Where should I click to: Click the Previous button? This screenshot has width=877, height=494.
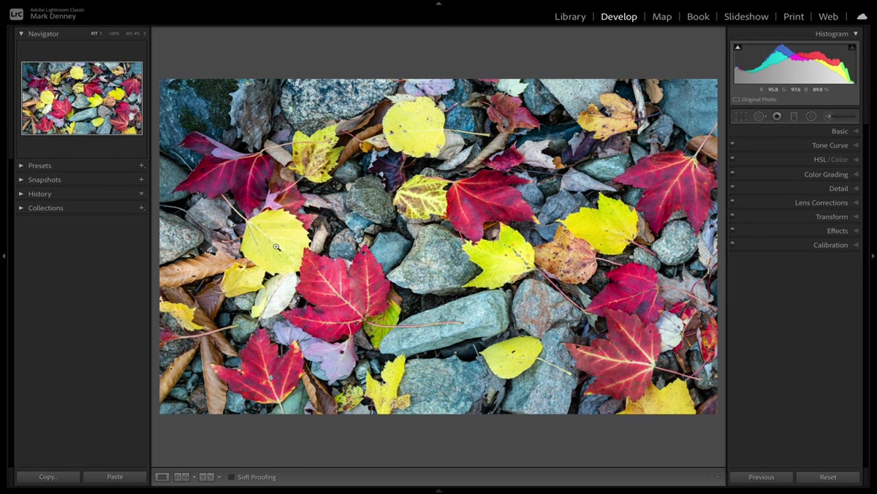point(762,476)
